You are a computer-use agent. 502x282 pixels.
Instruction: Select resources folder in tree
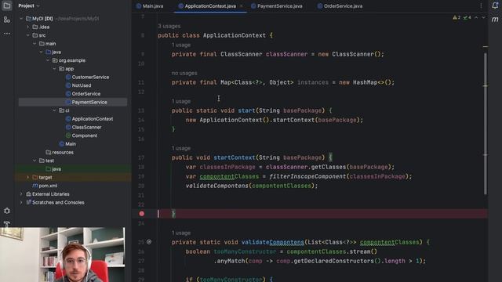tap(60, 152)
